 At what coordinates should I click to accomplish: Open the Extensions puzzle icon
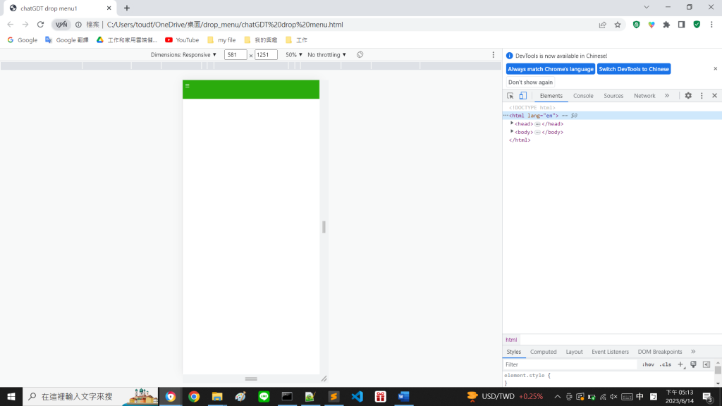click(x=666, y=25)
